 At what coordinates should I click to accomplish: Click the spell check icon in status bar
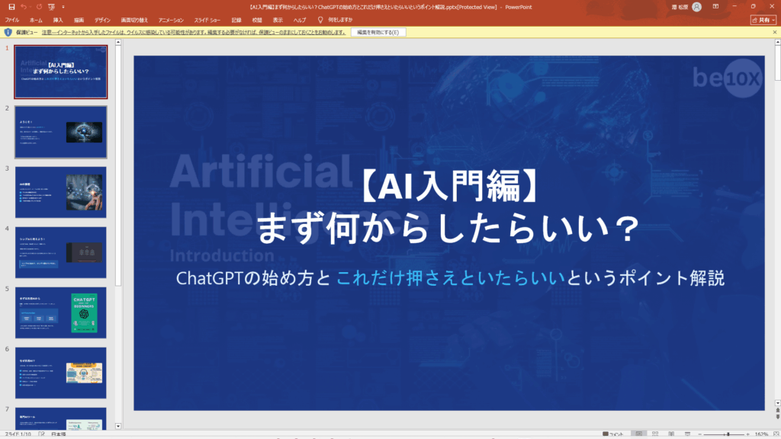41,434
